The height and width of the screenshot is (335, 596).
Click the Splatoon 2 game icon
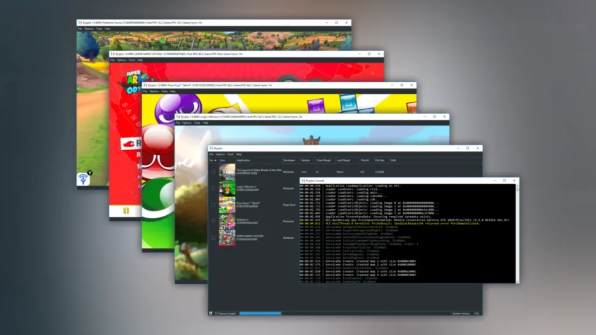coord(227,221)
